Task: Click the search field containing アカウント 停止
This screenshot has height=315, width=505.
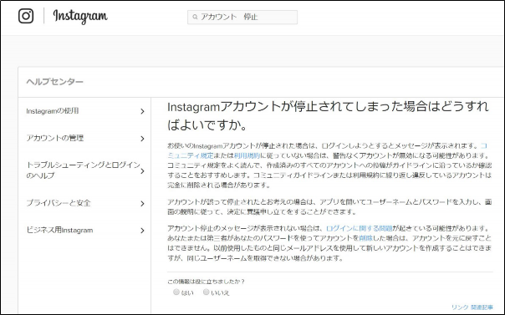Action: (242, 17)
